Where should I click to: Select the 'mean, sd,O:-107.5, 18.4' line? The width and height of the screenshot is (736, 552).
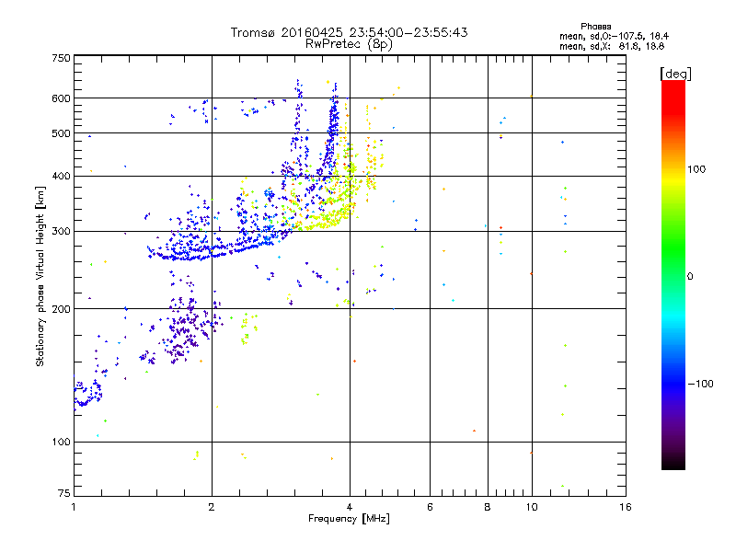(614, 36)
